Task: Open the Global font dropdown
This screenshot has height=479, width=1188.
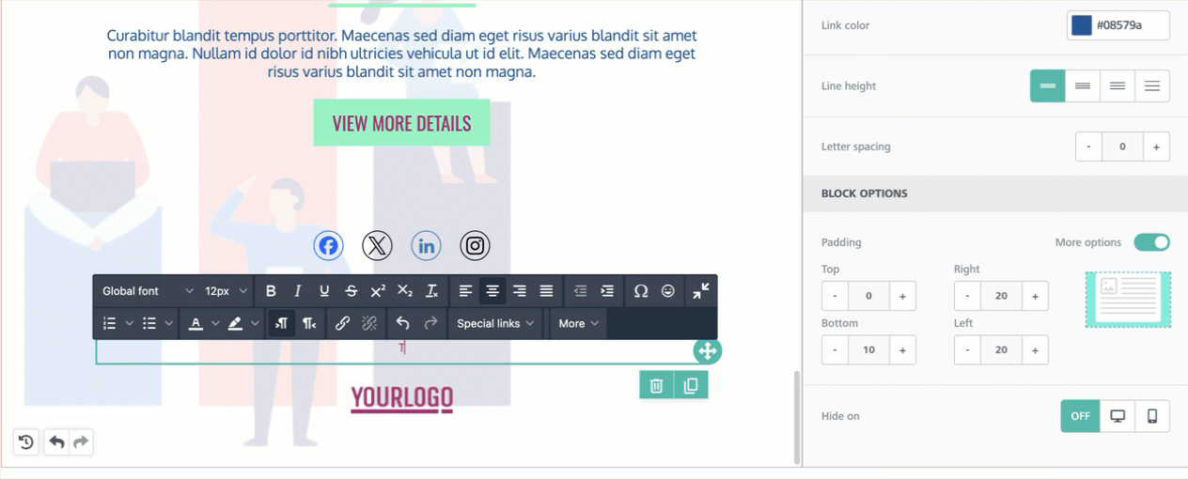Action: 148,291
